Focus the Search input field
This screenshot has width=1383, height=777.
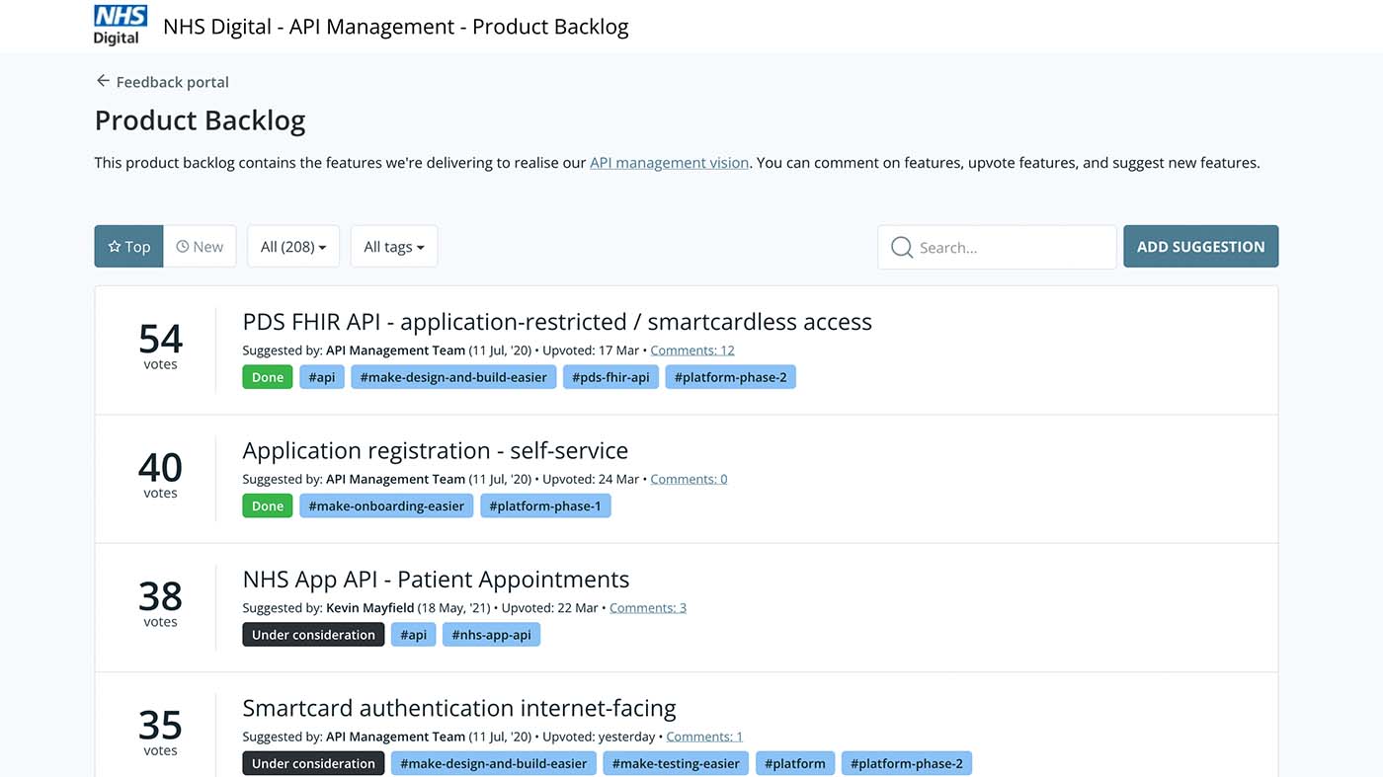[997, 247]
